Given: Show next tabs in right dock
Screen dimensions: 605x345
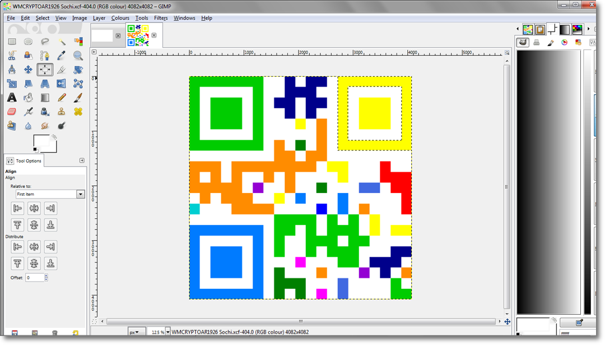Looking at the screenshot, I should pos(588,29).
